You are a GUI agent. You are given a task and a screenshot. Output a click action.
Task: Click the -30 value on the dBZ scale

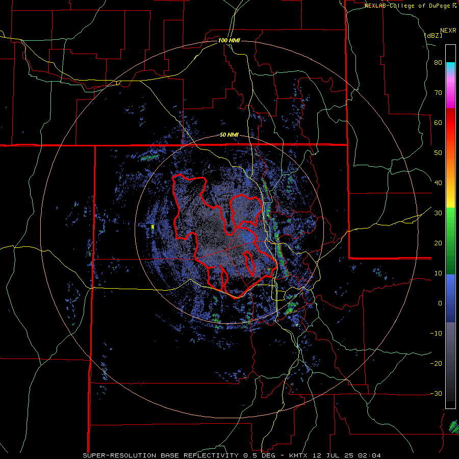436,394
